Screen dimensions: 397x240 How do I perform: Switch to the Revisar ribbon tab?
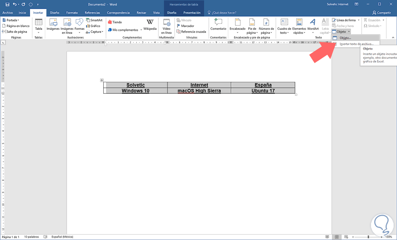coord(141,12)
